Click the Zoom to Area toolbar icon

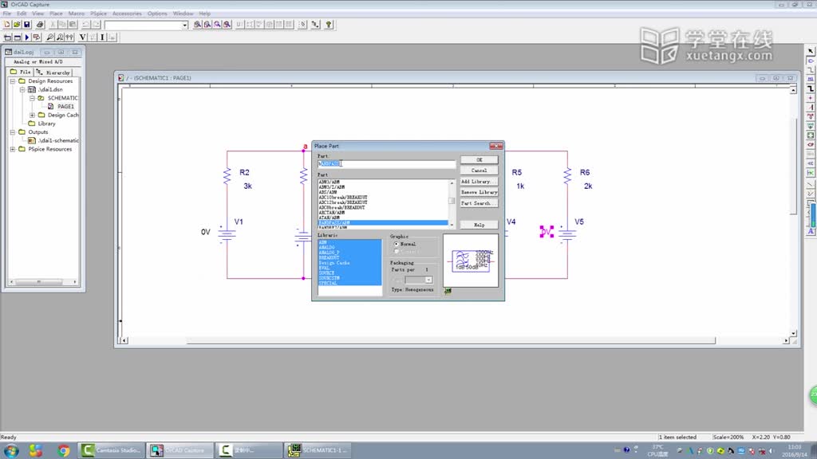217,25
